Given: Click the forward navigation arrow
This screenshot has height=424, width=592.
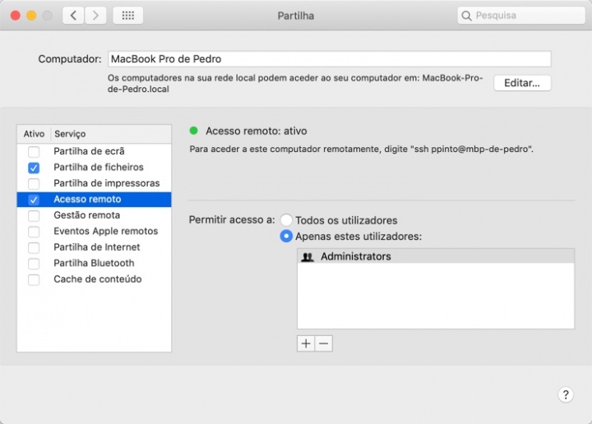Looking at the screenshot, I should (x=95, y=16).
